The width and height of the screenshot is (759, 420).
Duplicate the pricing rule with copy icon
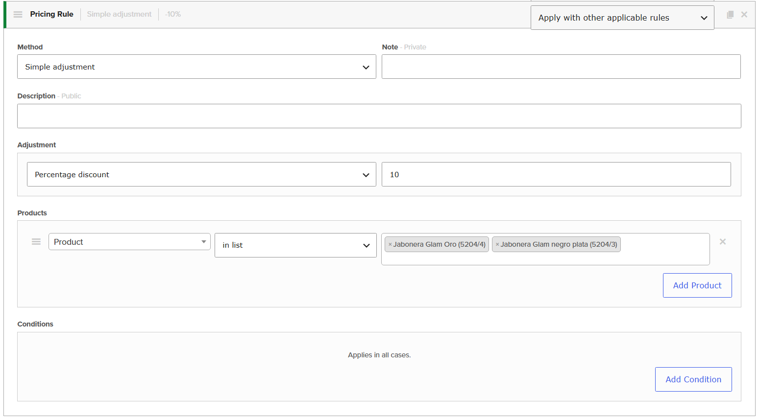tap(730, 15)
